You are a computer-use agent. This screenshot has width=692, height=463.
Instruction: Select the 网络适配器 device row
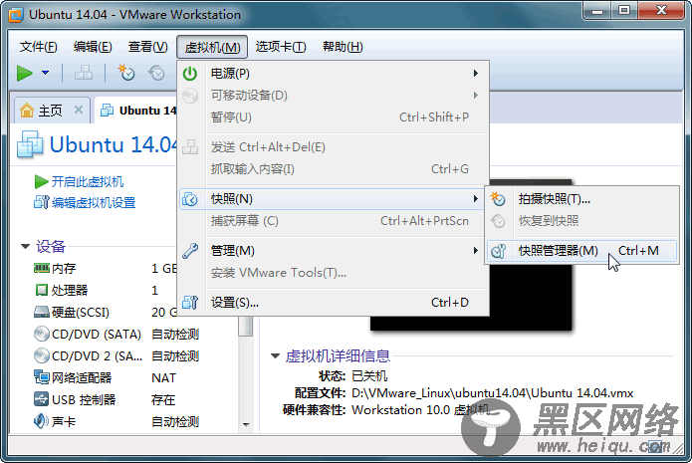(x=106, y=377)
